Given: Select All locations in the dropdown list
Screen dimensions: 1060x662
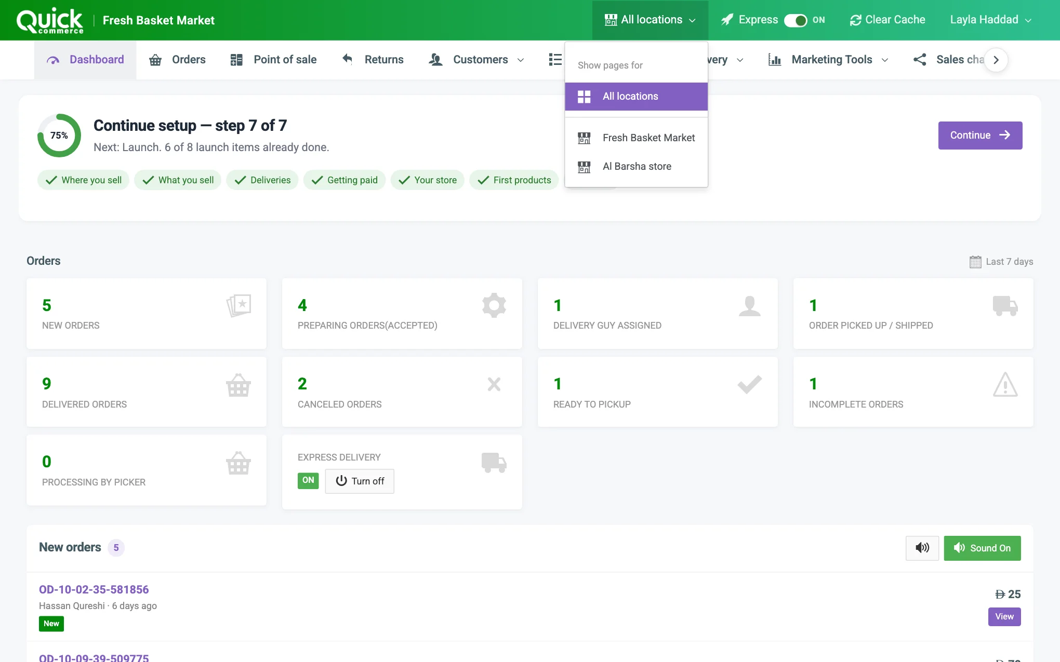Looking at the screenshot, I should [x=636, y=97].
